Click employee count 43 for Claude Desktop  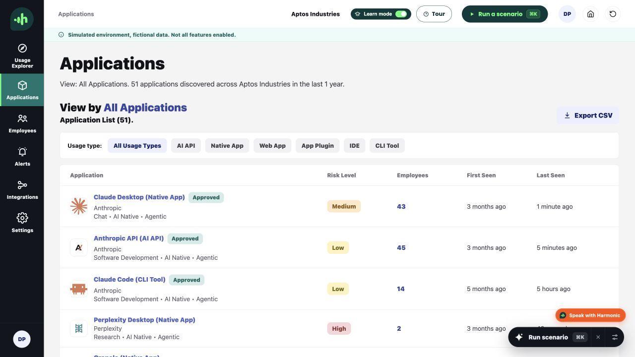(x=401, y=206)
